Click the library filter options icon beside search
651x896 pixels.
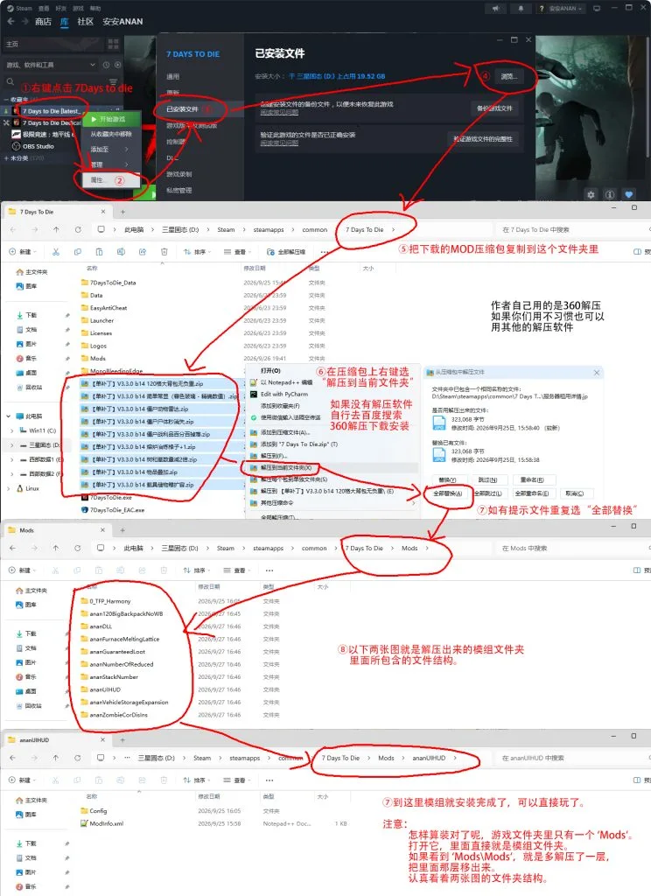pos(113,82)
